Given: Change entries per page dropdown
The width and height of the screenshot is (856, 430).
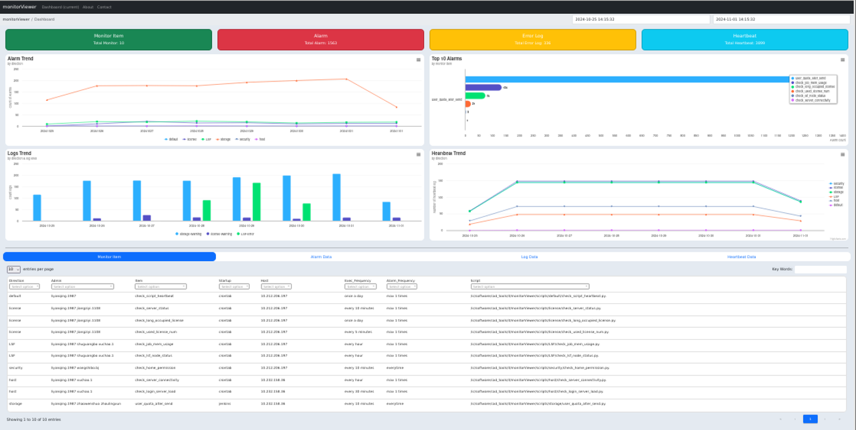Looking at the screenshot, I should click(13, 269).
